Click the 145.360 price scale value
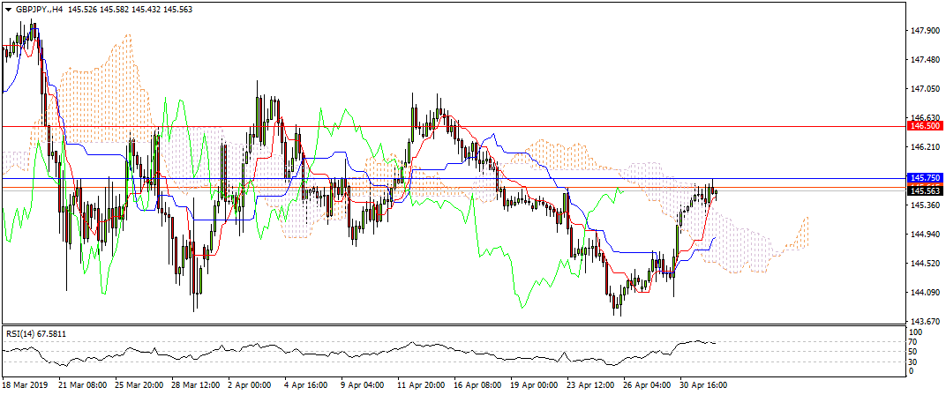The height and width of the screenshot is (395, 946). tap(927, 205)
